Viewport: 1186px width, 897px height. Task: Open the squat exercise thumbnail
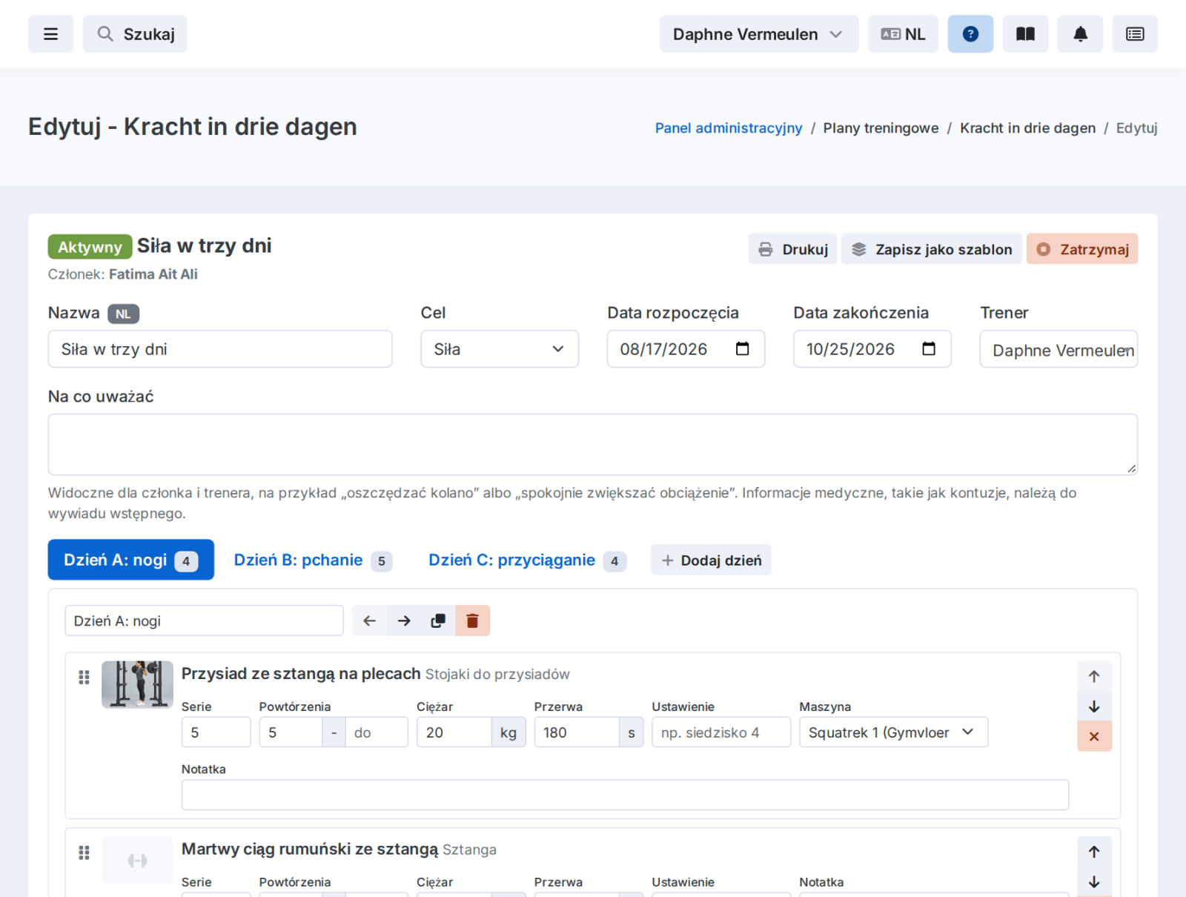click(137, 684)
